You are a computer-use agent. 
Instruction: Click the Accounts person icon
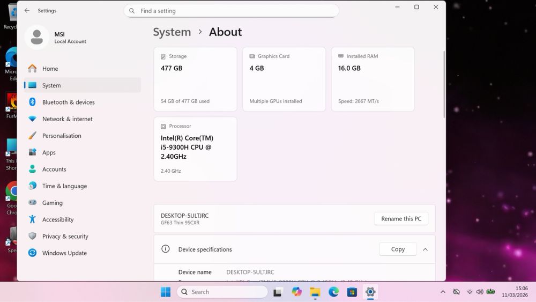point(33,169)
